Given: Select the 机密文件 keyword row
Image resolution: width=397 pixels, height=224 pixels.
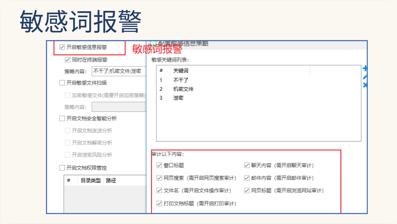Looking at the screenshot, I should (x=183, y=89).
